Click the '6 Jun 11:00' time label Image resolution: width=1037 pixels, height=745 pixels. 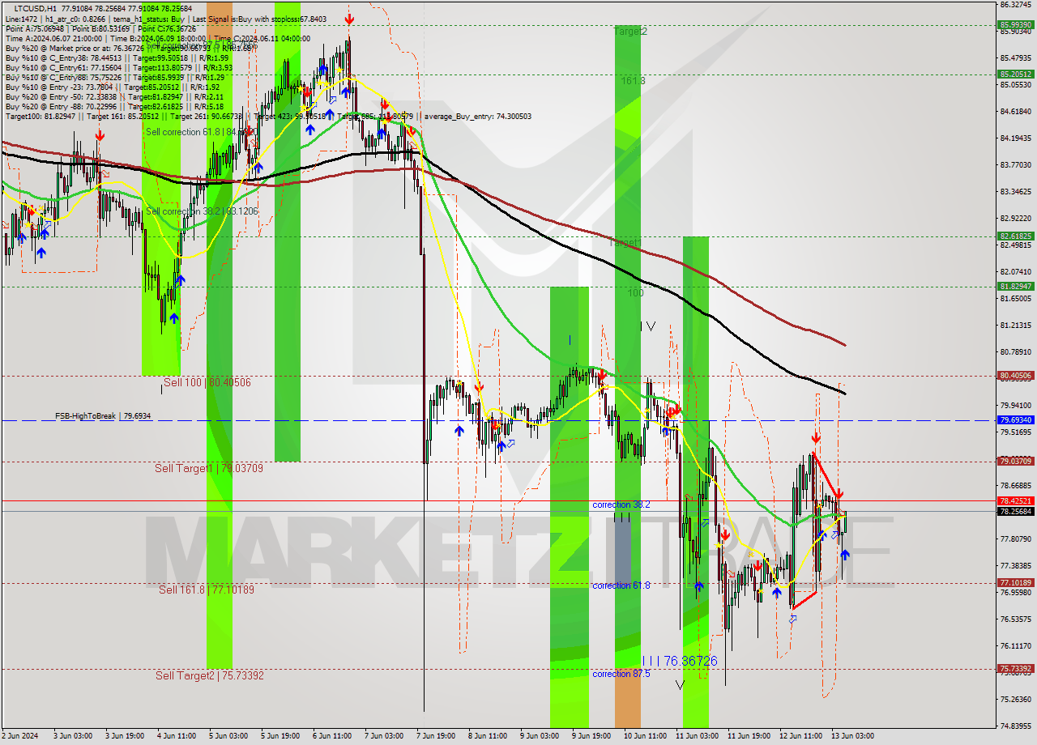[x=331, y=736]
